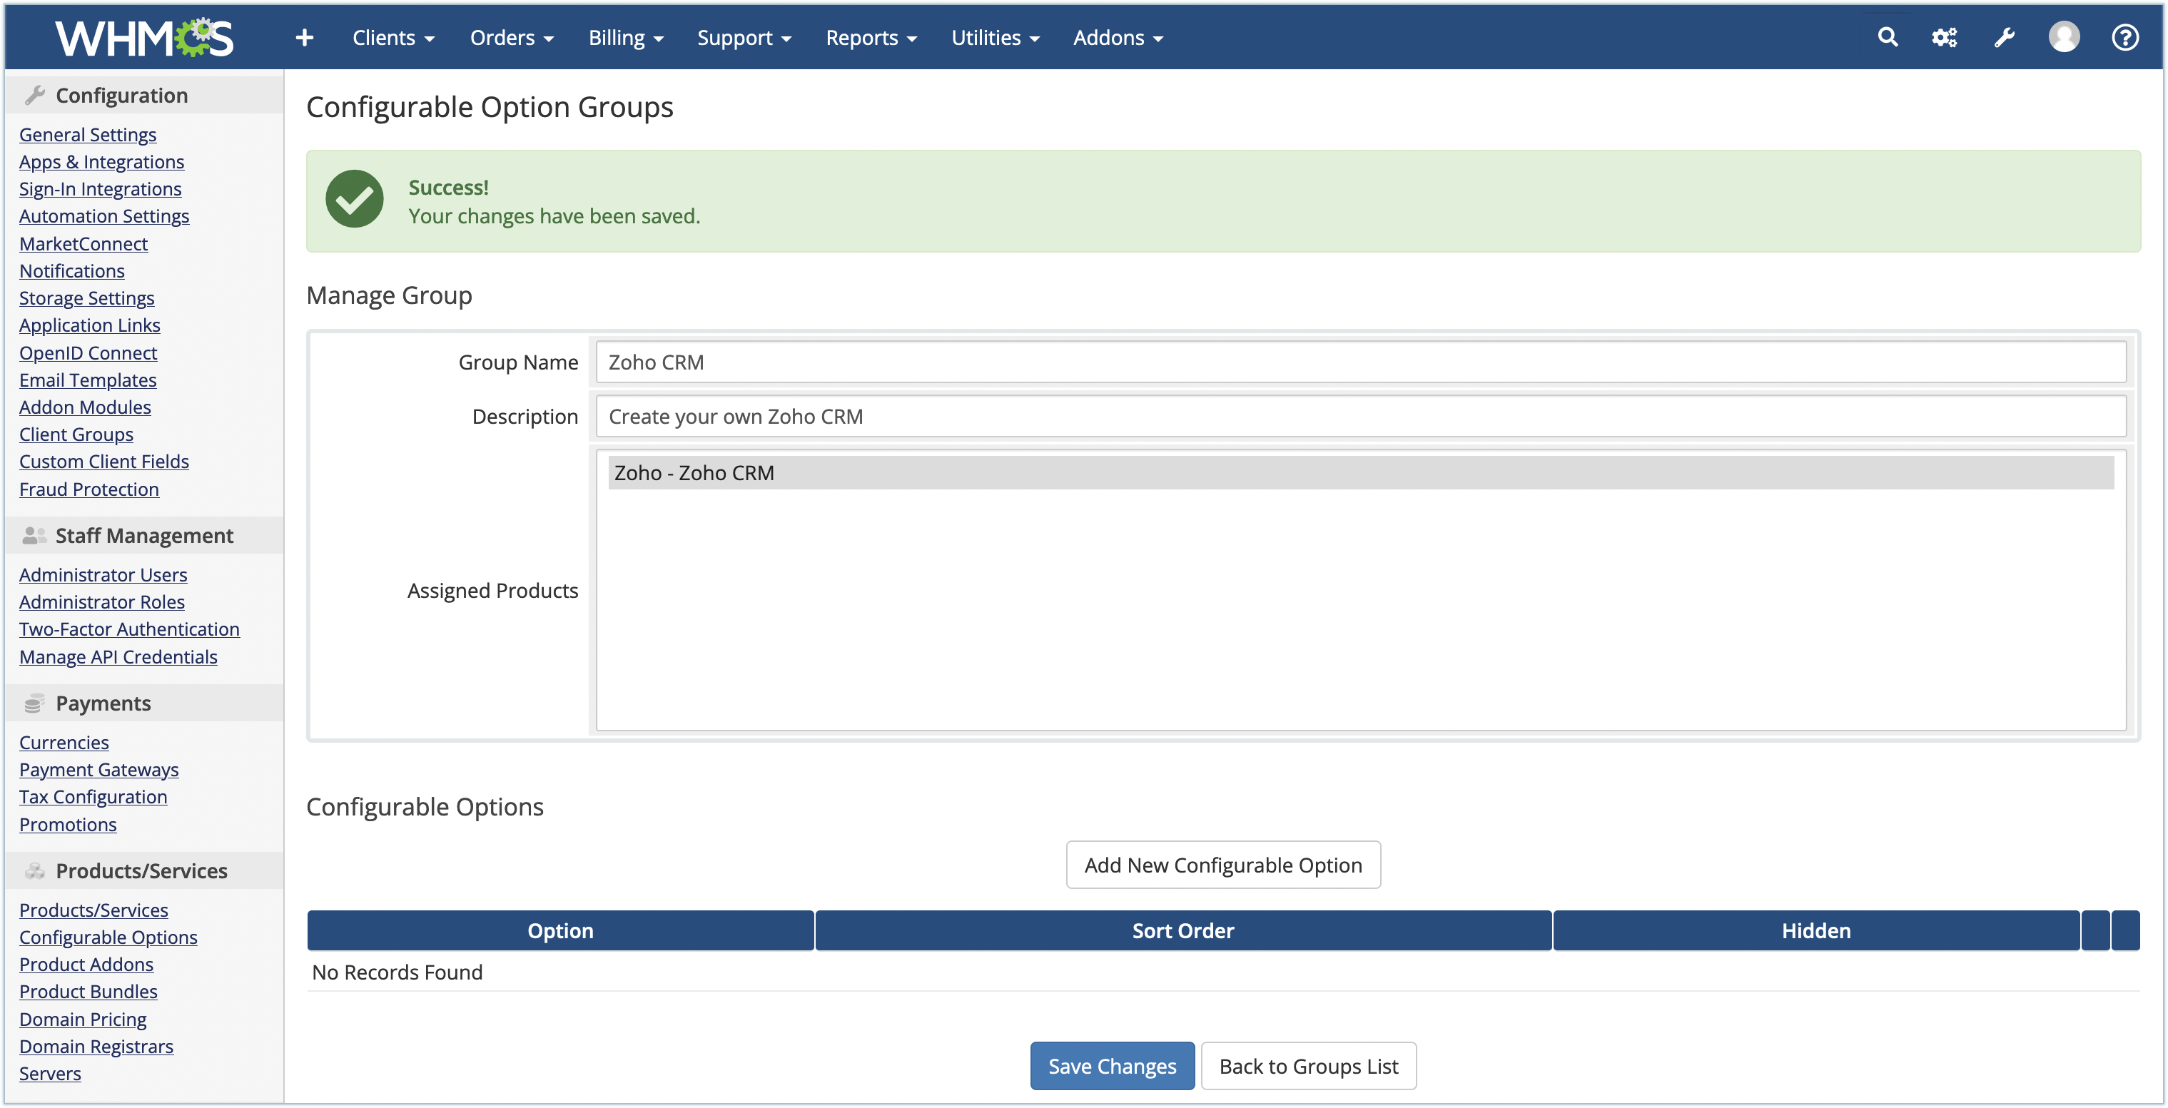Click the Group Name text field
Image resolution: width=2168 pixels, height=1108 pixels.
[1360, 362]
